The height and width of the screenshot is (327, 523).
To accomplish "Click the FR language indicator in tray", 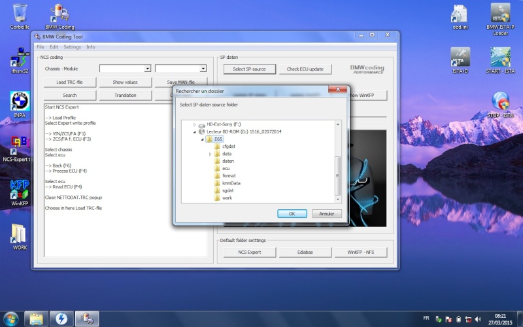I will [x=426, y=318].
